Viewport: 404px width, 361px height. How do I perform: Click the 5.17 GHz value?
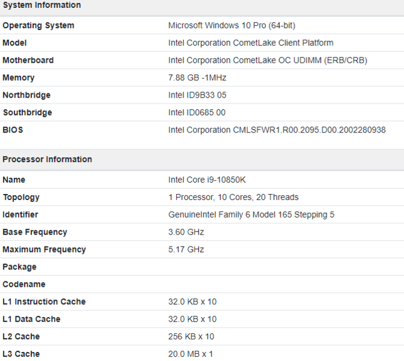186,250
